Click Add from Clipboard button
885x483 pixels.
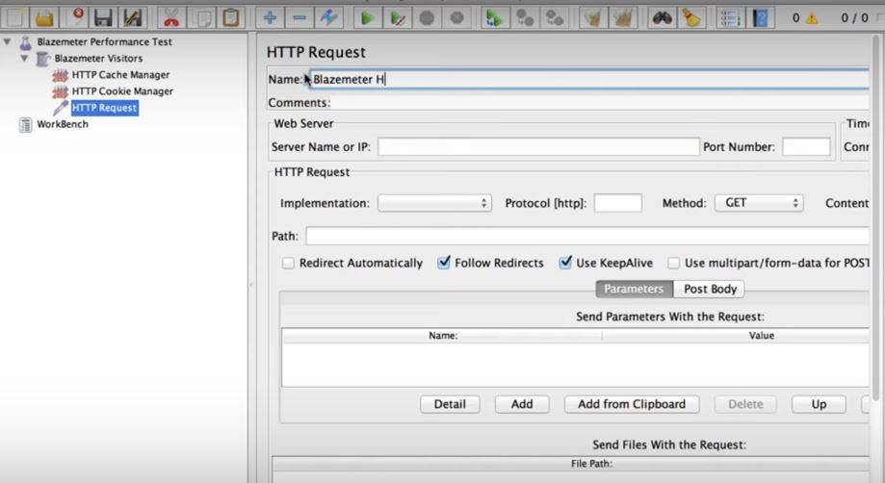(632, 404)
